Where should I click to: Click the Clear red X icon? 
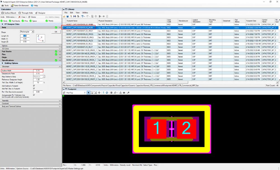[20, 17]
